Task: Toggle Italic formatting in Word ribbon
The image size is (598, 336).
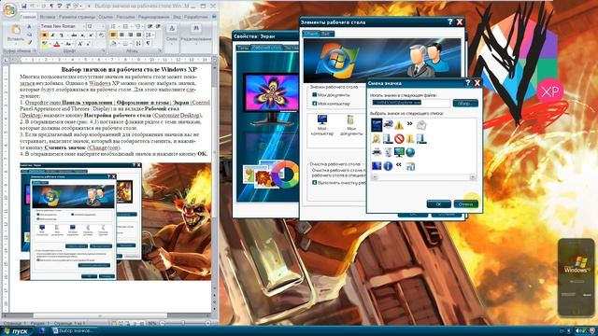Action: tap(53, 35)
